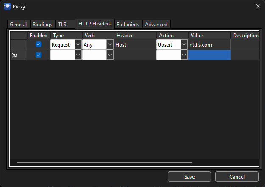Toggle Enabled checkbox in the new empty row
The height and width of the screenshot is (187, 265).
pos(38,55)
